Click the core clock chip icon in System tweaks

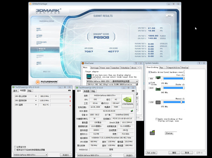158,78
